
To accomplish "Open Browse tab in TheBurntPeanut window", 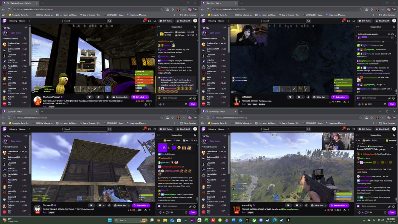I will (x=22, y=21).
